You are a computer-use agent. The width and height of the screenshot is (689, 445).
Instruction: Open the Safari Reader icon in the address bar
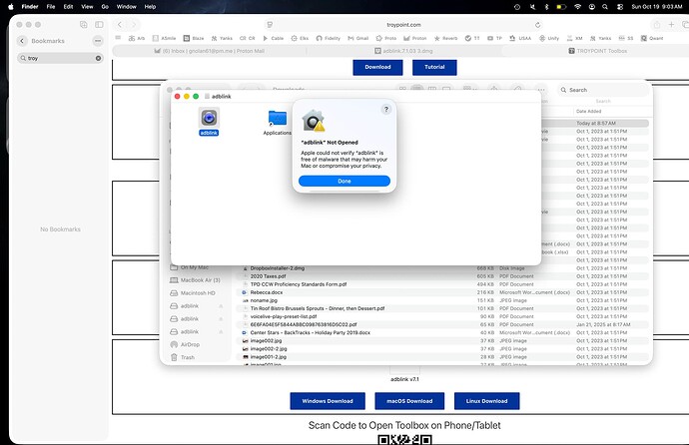point(270,25)
